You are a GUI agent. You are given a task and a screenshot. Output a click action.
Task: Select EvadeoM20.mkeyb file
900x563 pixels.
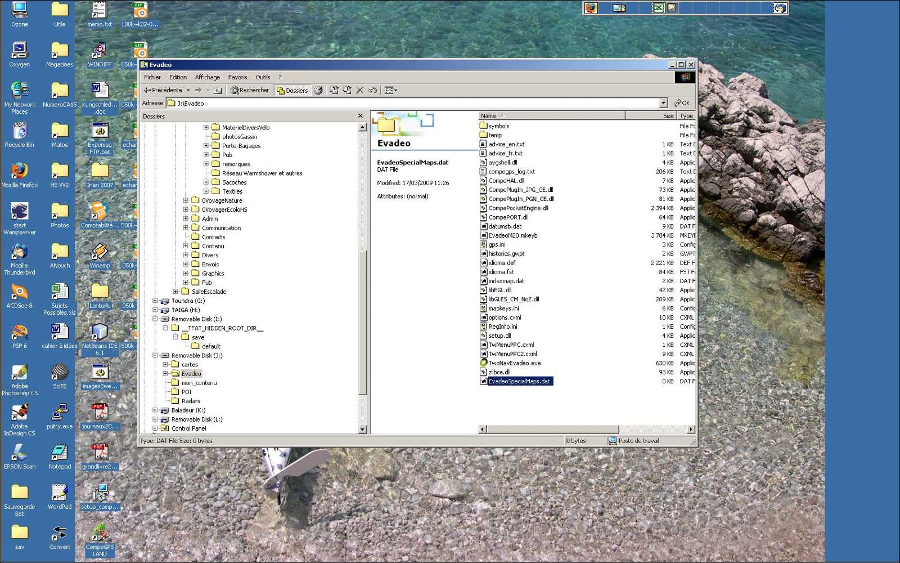click(x=513, y=235)
